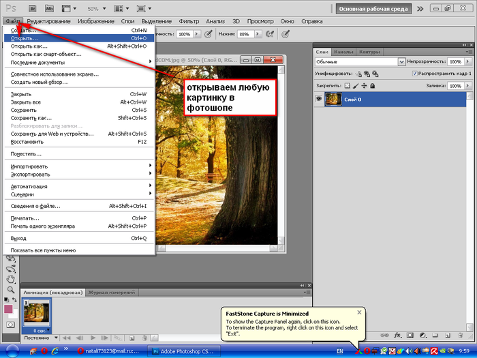Select the Hand tool
The image size is (477, 358).
click(x=11, y=279)
